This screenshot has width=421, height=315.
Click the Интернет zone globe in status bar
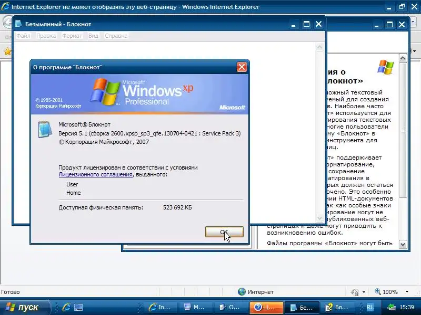(x=242, y=292)
